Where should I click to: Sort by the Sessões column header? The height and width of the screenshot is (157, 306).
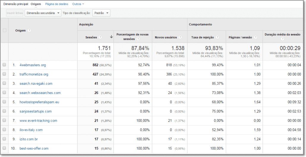pos(91,37)
